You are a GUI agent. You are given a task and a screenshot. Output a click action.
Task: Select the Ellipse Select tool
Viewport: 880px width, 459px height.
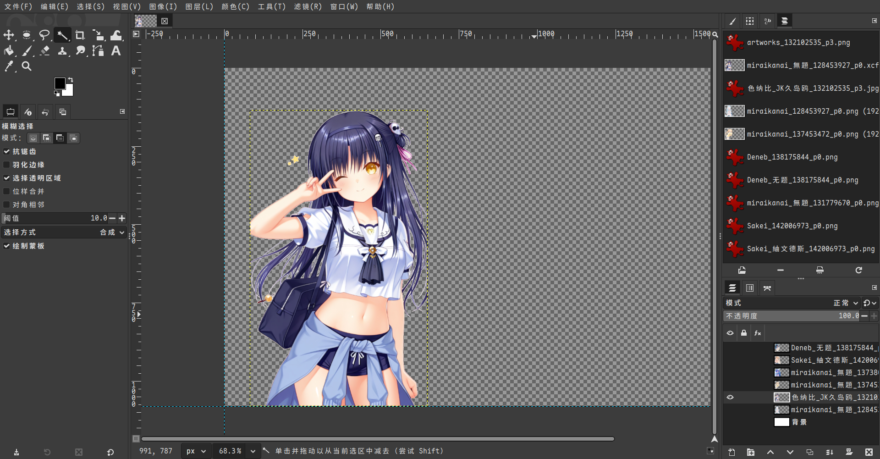(27, 35)
